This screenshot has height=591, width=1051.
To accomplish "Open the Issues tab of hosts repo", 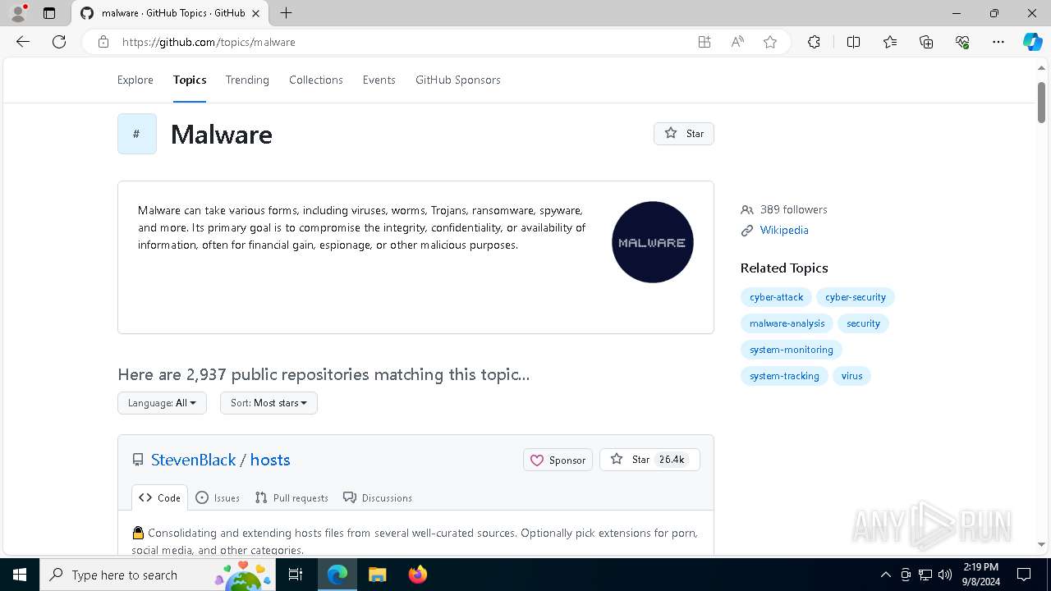I will 218,497.
